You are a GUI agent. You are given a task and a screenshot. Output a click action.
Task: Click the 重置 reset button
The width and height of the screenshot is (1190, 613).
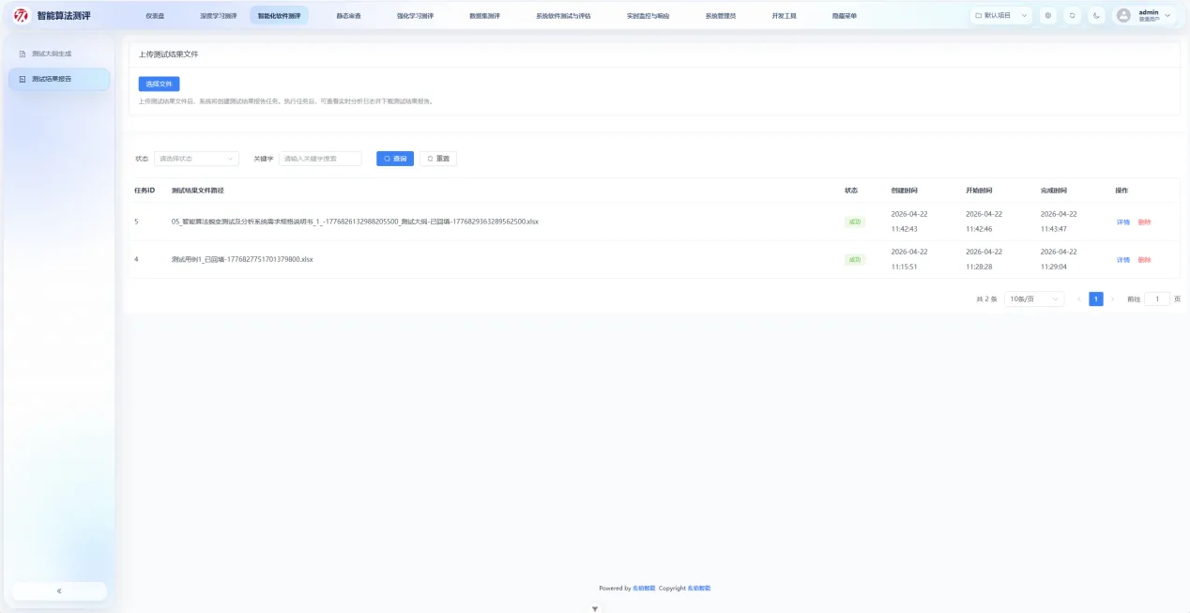pyautogui.click(x=438, y=159)
